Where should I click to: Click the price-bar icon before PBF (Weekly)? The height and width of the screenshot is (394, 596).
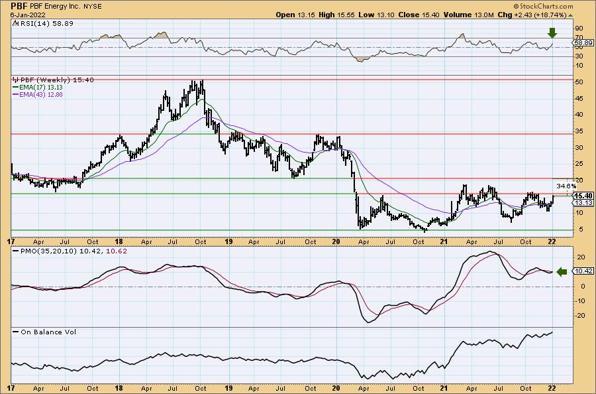15,80
